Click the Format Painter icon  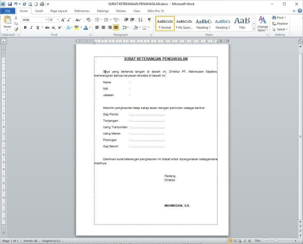16,29
